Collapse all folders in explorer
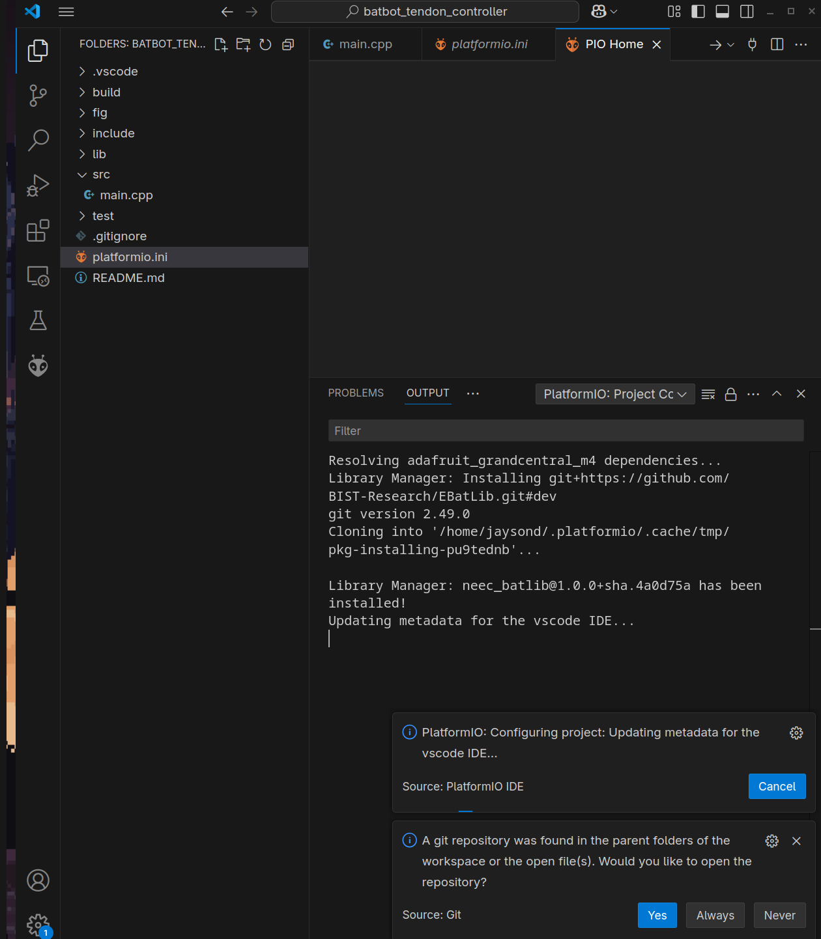 288,44
